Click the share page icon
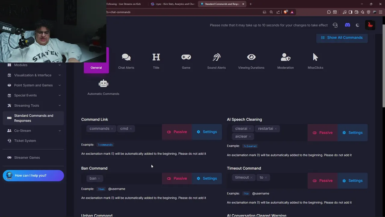This screenshot has width=385, height=217. (x=278, y=12)
